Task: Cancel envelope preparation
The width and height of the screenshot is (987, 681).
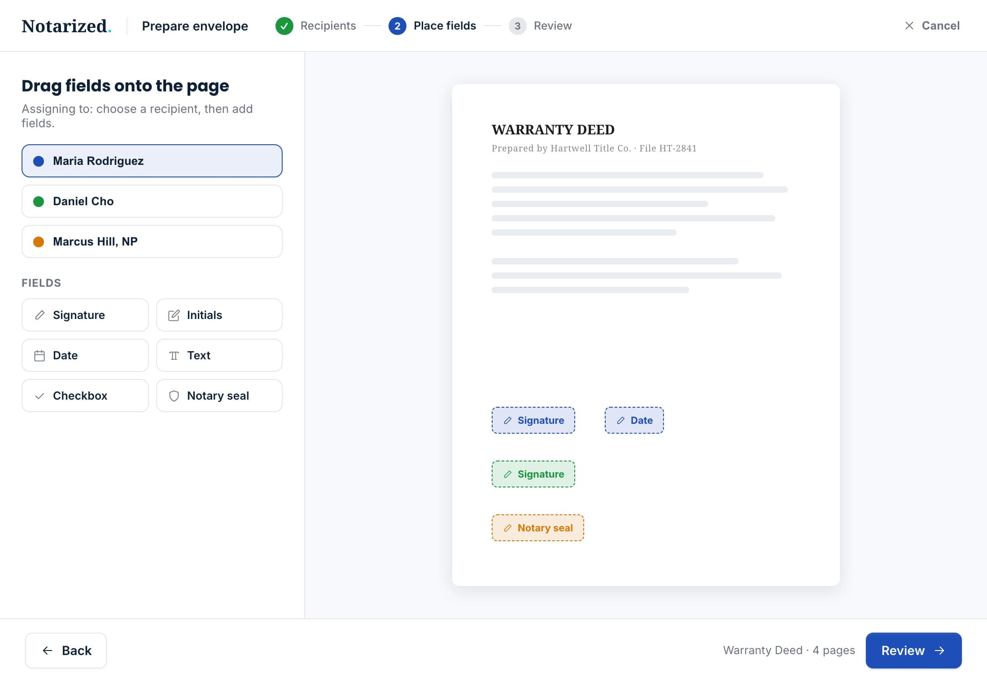Action: [932, 26]
